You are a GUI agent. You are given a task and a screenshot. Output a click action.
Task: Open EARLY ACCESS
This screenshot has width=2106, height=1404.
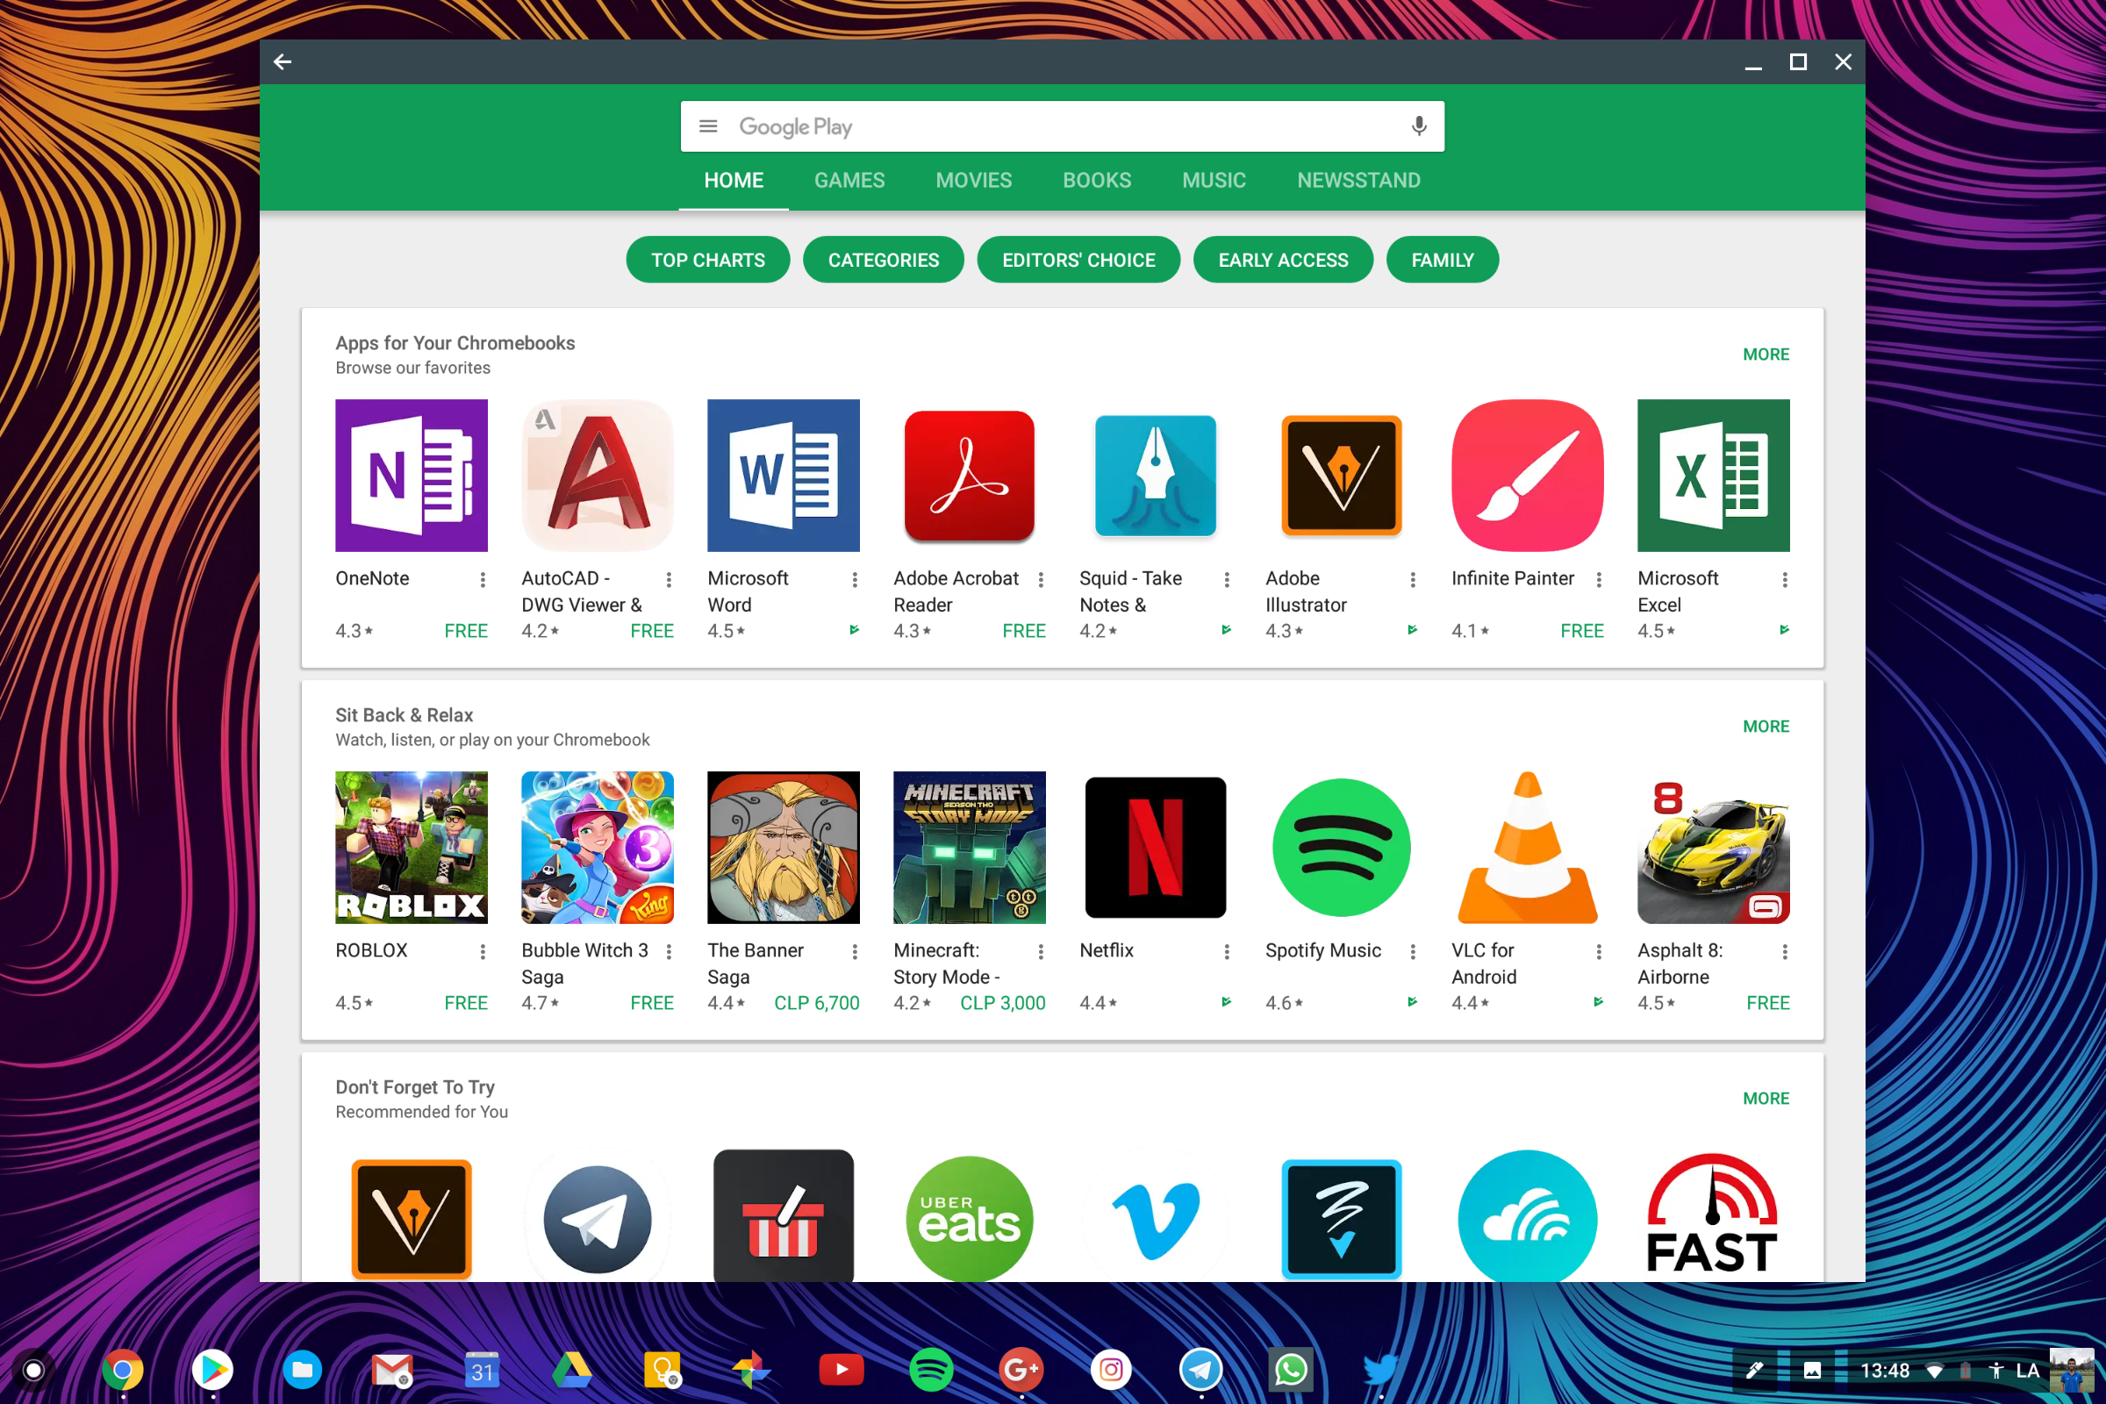(1283, 260)
